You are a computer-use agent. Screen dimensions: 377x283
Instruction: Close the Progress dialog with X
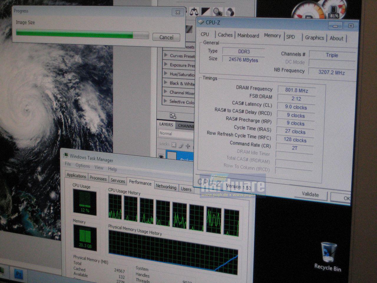tap(178, 12)
